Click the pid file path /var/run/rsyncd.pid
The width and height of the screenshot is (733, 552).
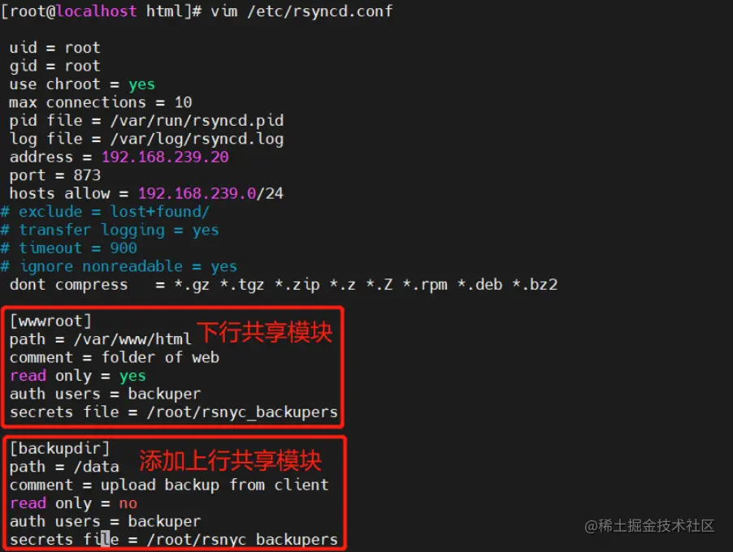(x=197, y=121)
